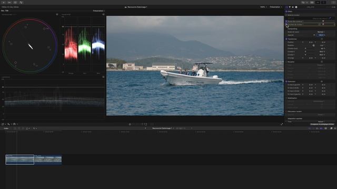Click the timeline Index button
337x189 pixels.
[x=6, y=128]
